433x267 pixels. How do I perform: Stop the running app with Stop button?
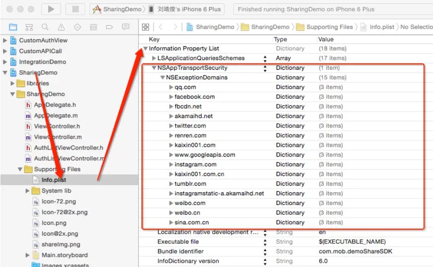(x=75, y=9)
